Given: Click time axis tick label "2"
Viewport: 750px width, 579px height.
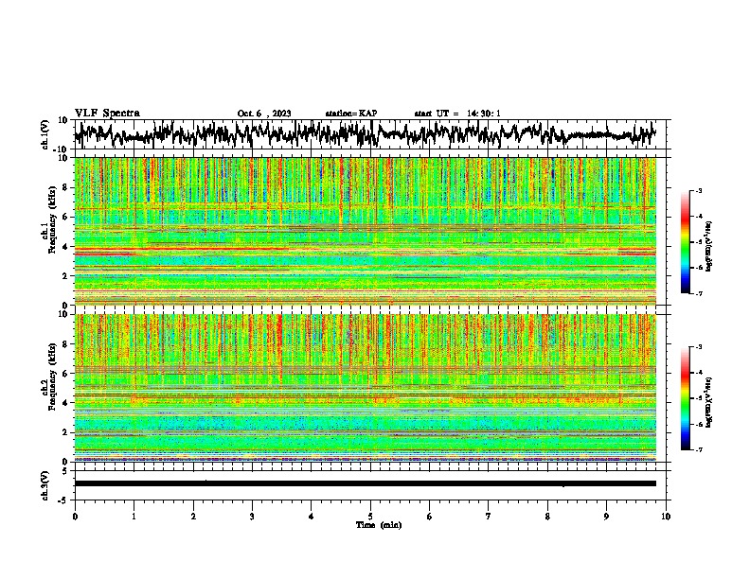Looking at the screenshot, I should (193, 517).
